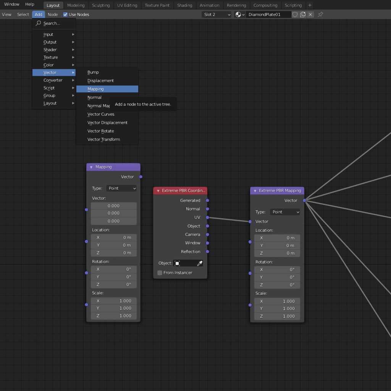Click the DiamondPlate01 material name field
Screen dimensions: 391x391
tap(268, 15)
